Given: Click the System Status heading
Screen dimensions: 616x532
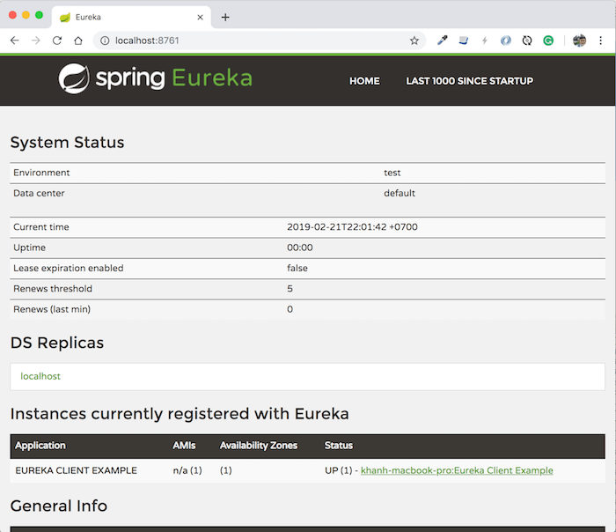Looking at the screenshot, I should 67,143.
